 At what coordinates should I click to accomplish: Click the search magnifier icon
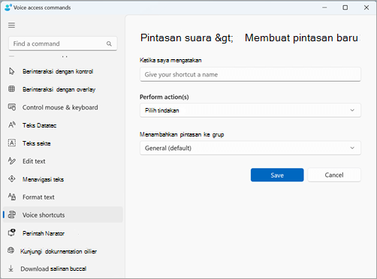click(x=109, y=43)
